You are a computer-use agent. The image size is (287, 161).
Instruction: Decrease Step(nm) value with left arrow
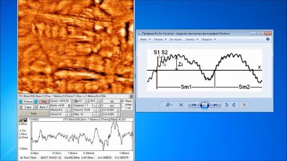(x=95, y=106)
